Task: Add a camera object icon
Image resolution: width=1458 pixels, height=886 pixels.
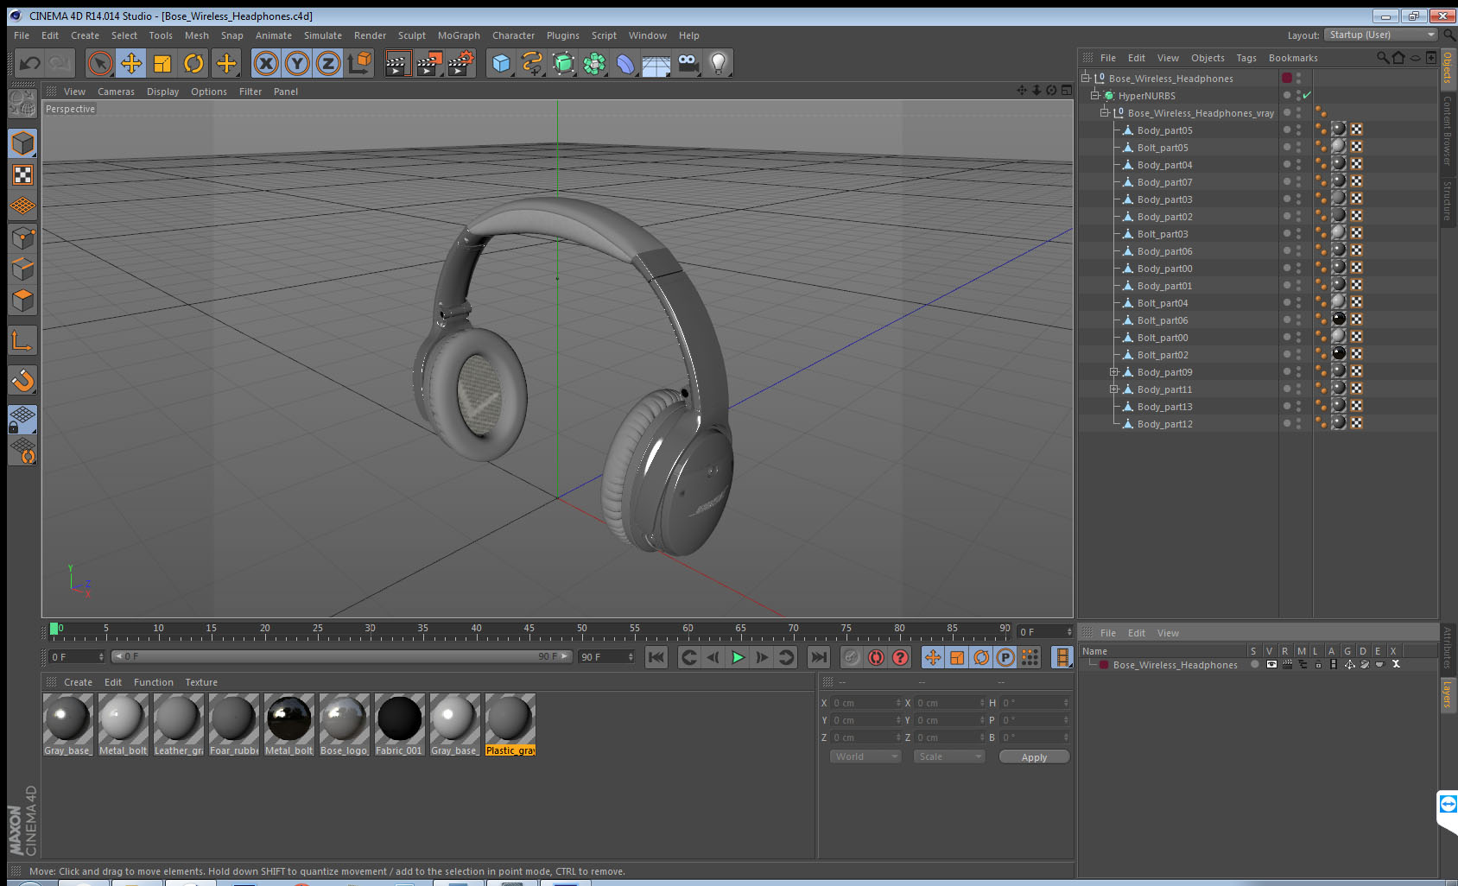Action: pos(688,63)
